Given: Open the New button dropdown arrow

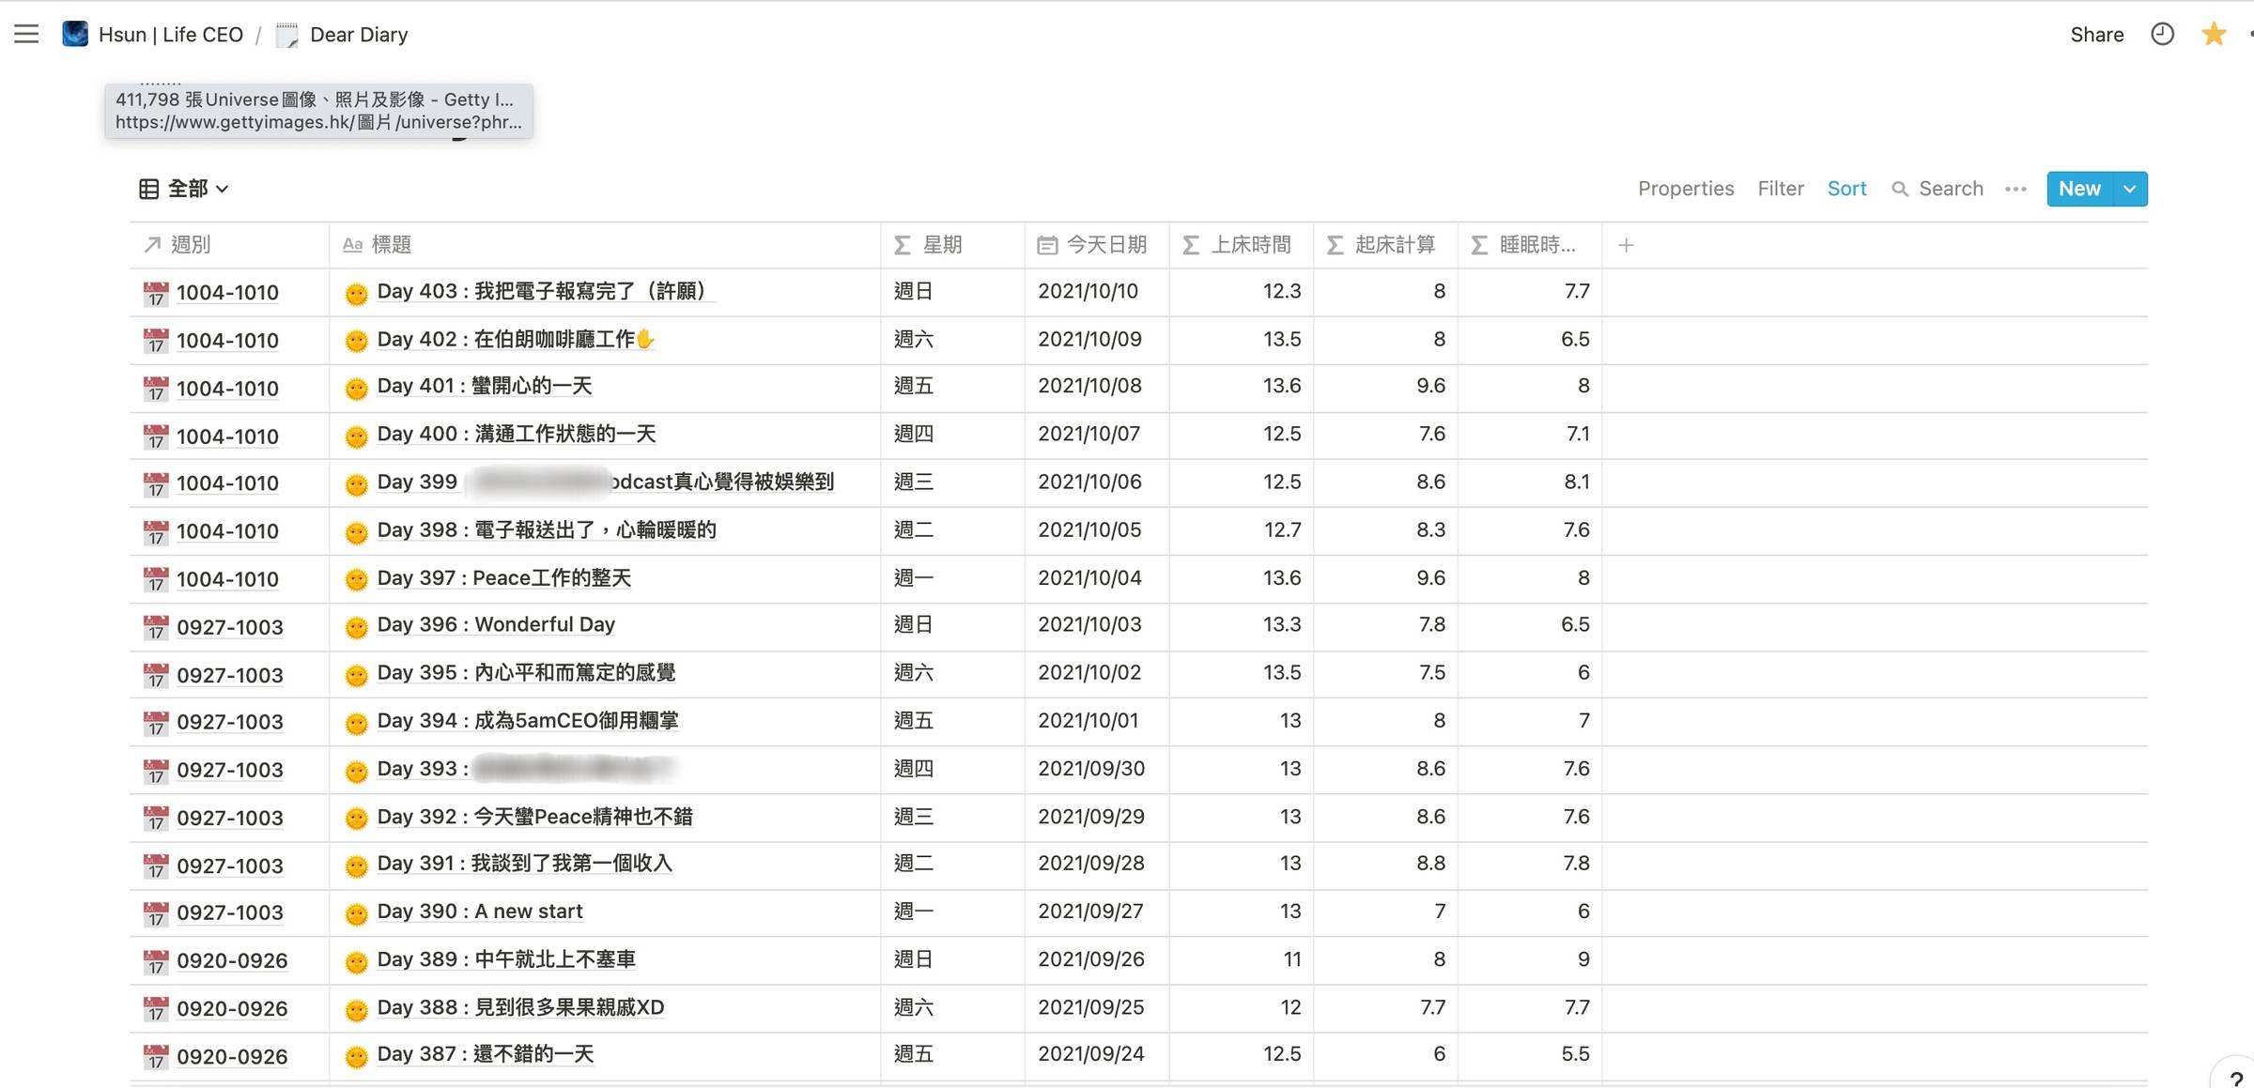Looking at the screenshot, I should [2130, 189].
